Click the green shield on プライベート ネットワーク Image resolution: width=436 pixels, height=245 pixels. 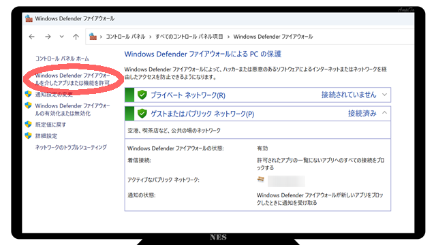[142, 95]
